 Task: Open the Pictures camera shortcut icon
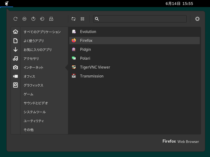[x=15, y=68]
